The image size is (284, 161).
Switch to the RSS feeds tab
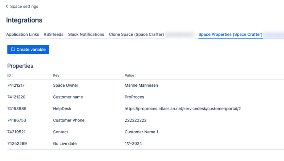(54, 35)
